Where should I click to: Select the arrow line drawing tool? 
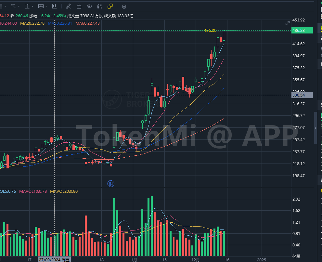(x=14, y=6)
